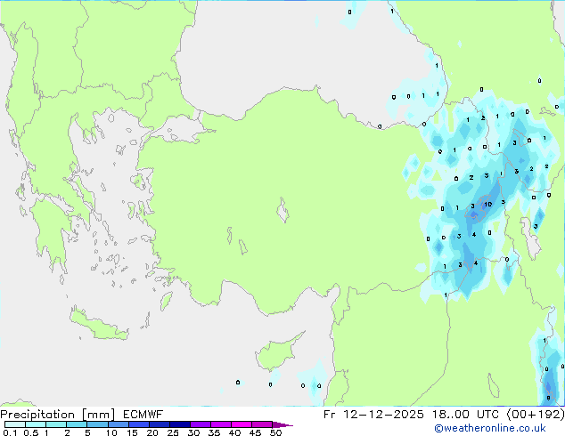Click the 2–5 mm legend color swatch
The width and height of the screenshot is (565, 436).
[77, 424]
